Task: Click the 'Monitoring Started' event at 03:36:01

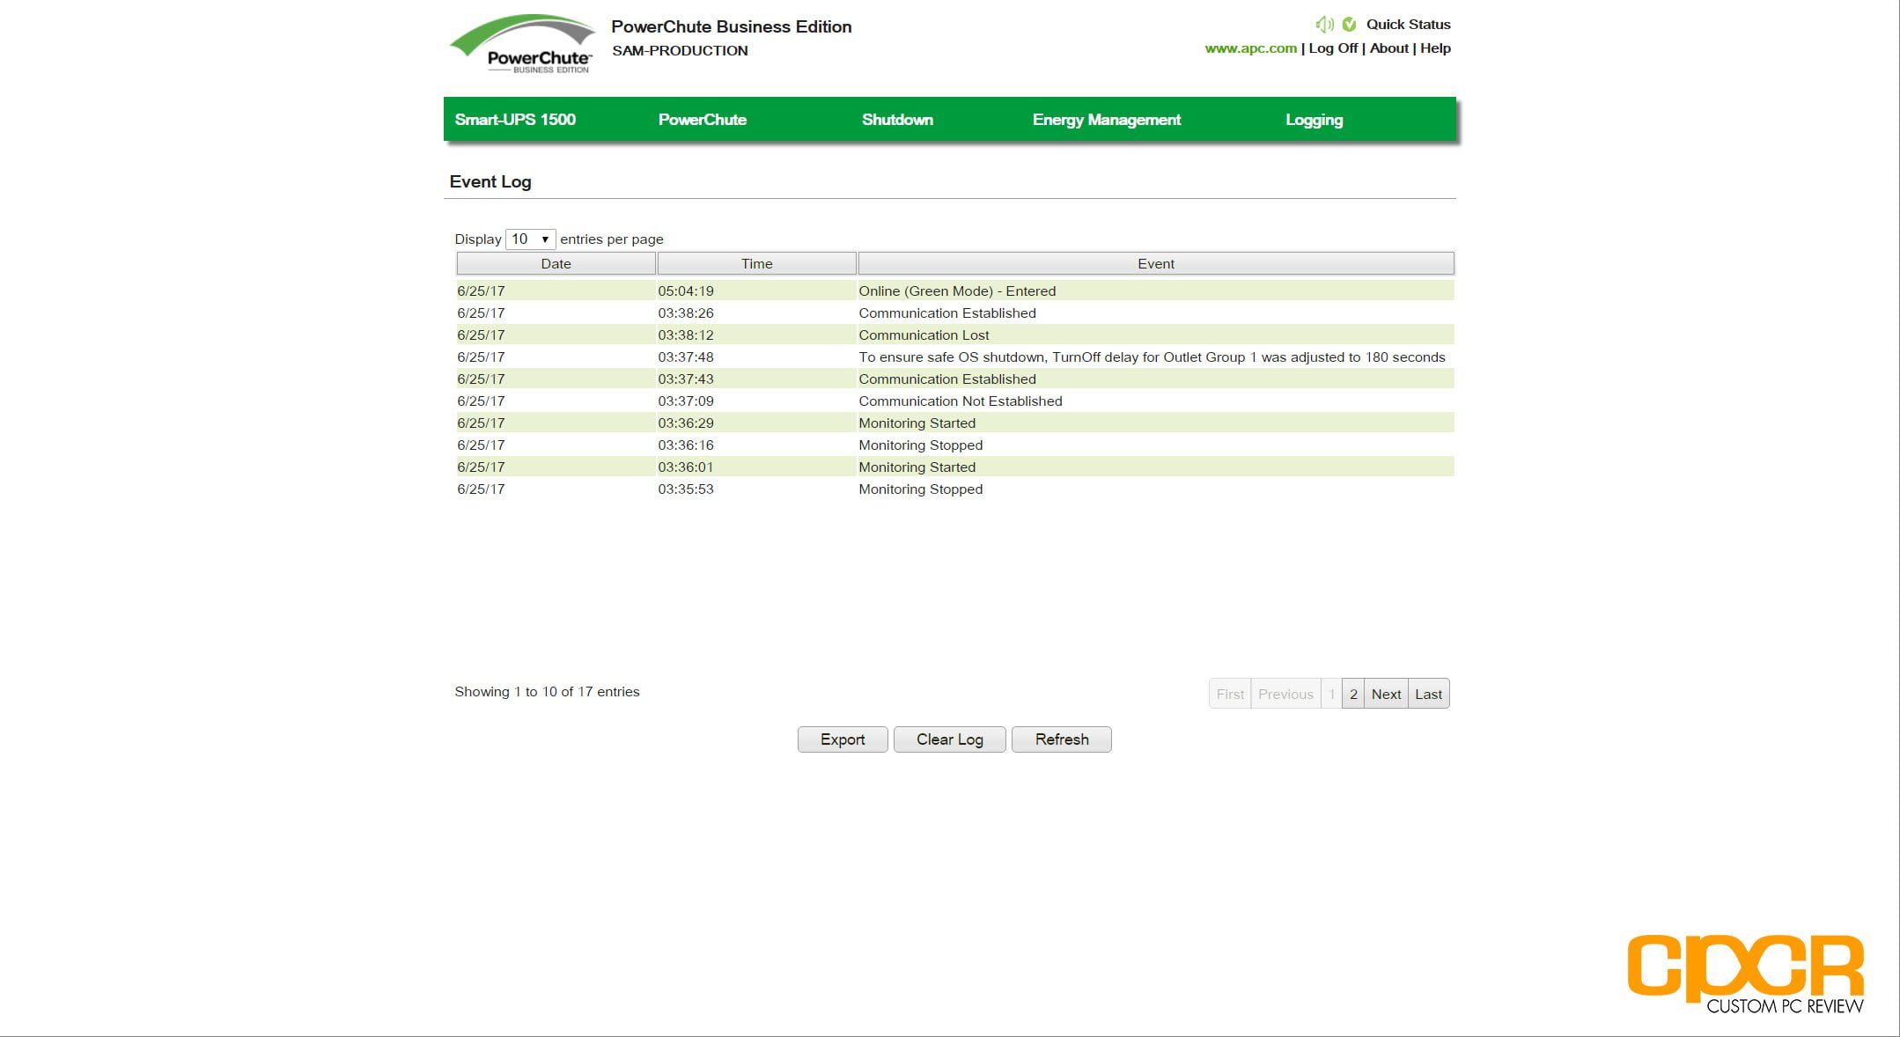Action: click(x=917, y=467)
